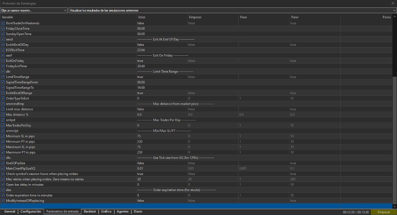Edit the FridayExitTime value 20:40

tap(141, 66)
